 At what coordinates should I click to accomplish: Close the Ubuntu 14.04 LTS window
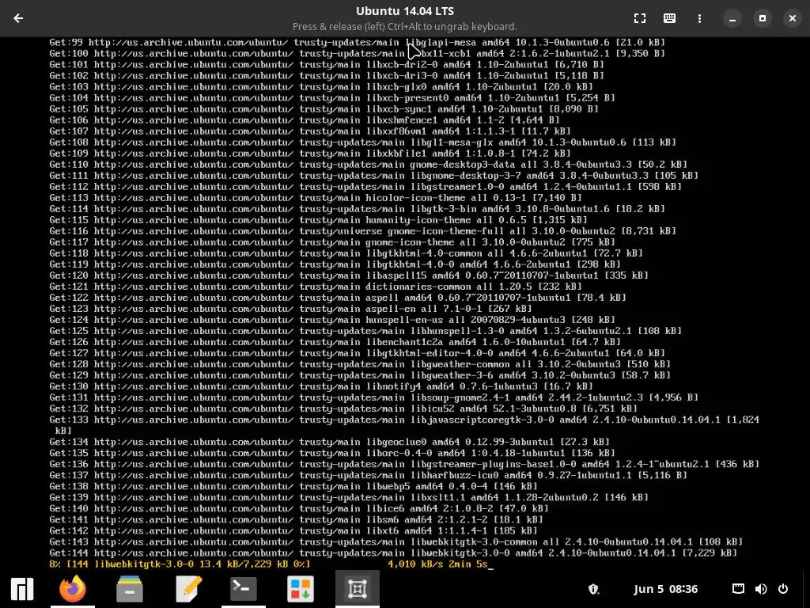792,18
